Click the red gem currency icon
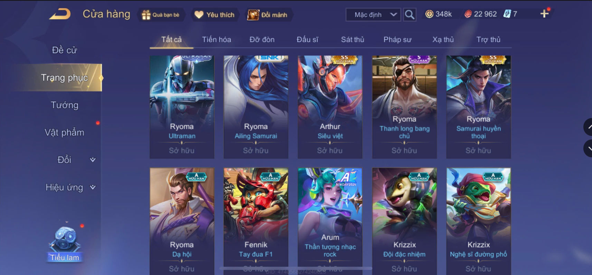This screenshot has height=275, width=592. coord(468,14)
